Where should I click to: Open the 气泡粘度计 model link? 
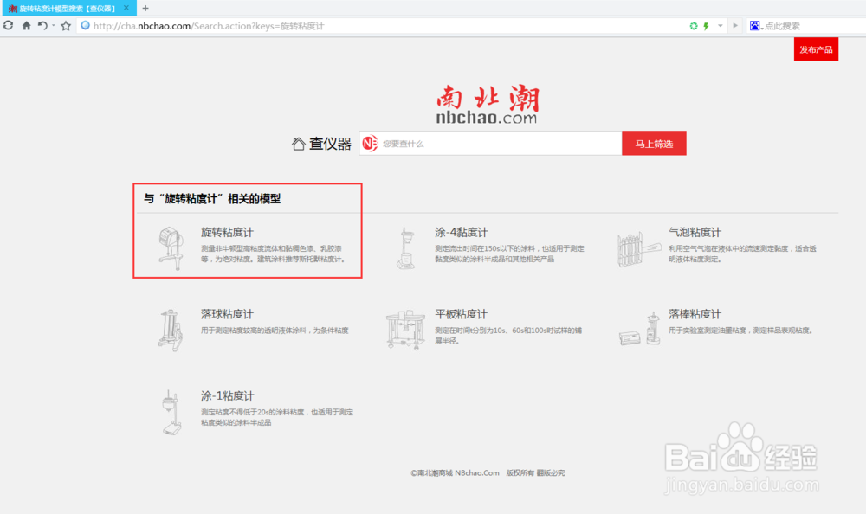click(695, 233)
